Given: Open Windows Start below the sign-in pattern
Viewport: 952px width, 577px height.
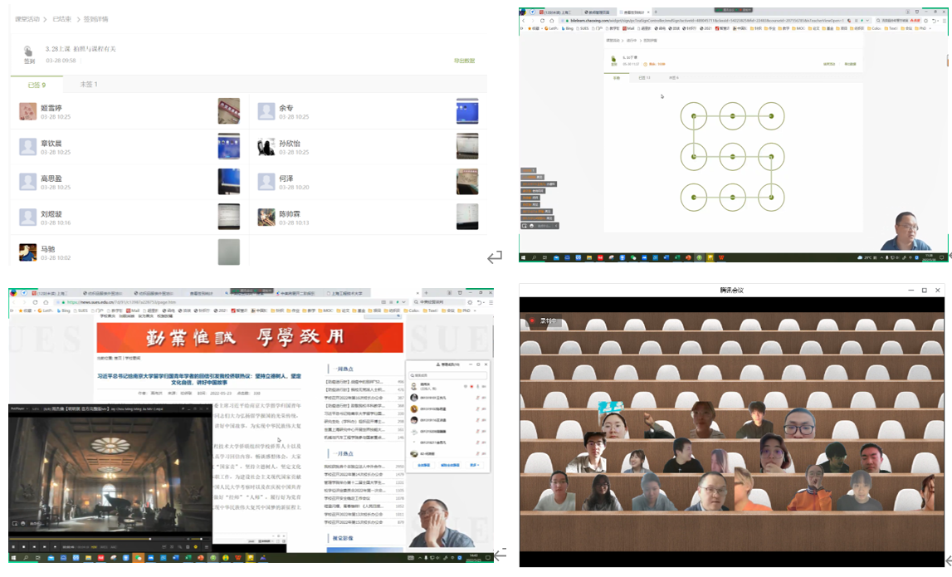Looking at the screenshot, I should (x=524, y=258).
